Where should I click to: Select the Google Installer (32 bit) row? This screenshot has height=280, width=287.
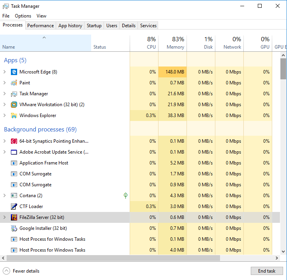[x=140, y=228]
